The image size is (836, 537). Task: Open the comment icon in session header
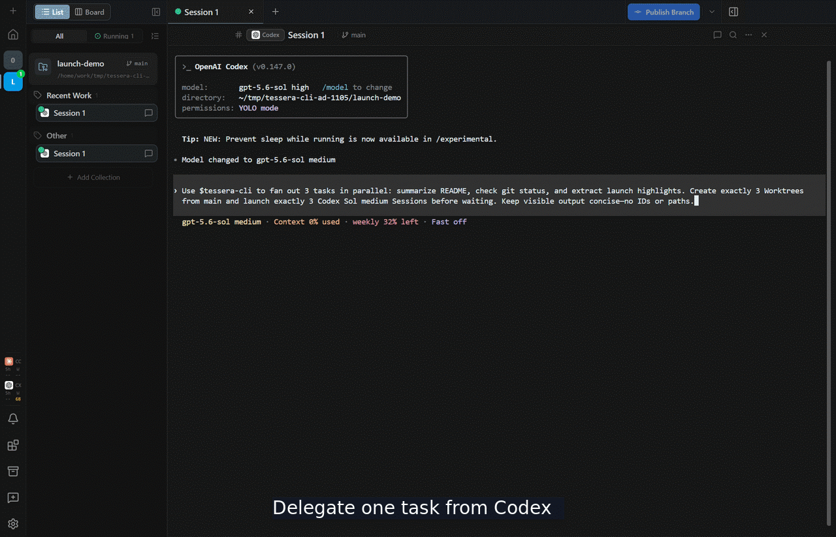coord(717,35)
